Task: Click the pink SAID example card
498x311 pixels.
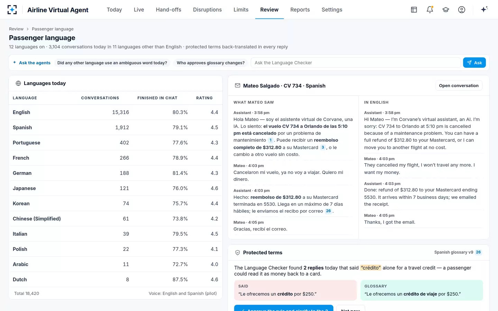Action: click(x=295, y=290)
